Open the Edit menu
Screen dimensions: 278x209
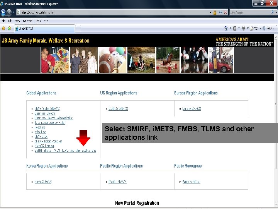click(x=10, y=21)
